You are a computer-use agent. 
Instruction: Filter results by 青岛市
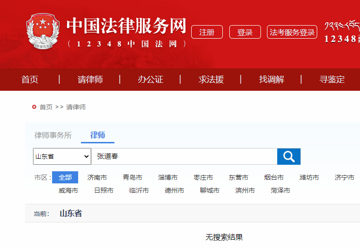point(133,177)
